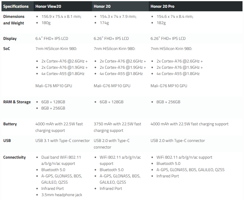Select the Dimensions and Weight row label
The image size is (244, 200).
[14, 20]
